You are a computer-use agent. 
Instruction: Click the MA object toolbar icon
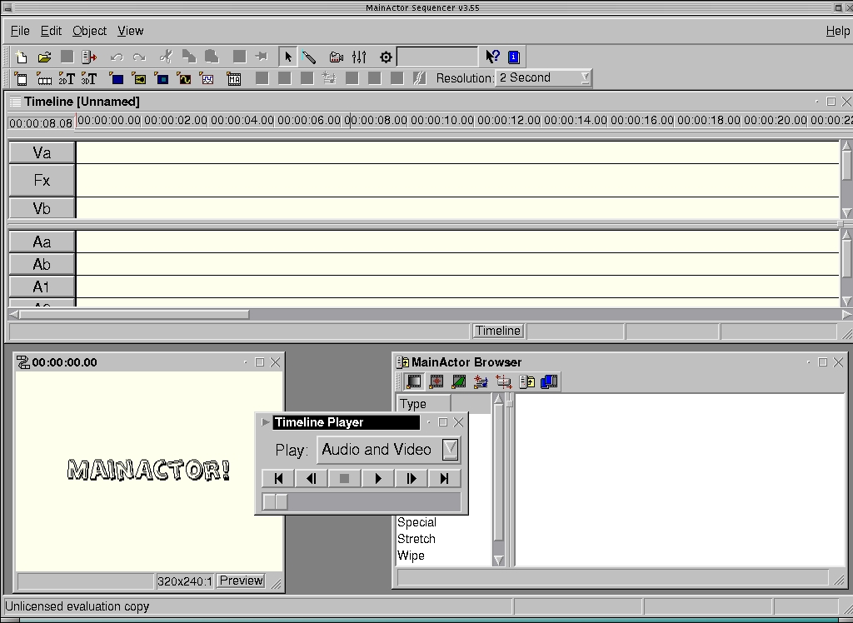point(233,78)
